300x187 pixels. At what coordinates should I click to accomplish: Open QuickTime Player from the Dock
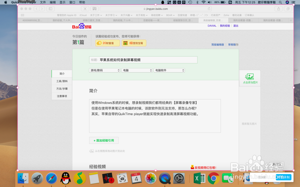(x=164, y=178)
